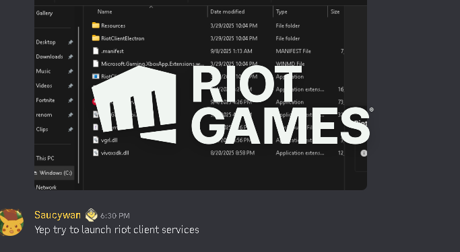Sort files by Name column header
This screenshot has height=252, width=460.
tap(105, 11)
